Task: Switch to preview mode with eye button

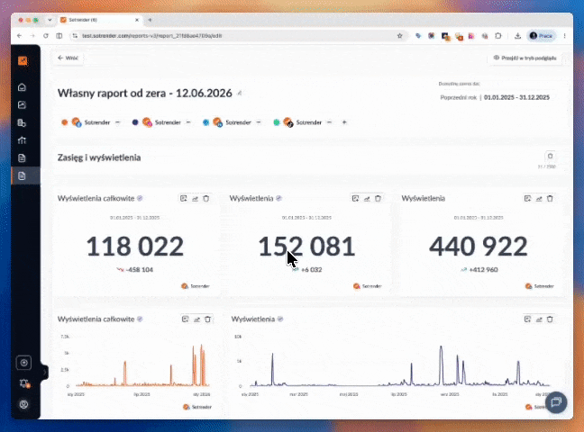Action: (525, 58)
